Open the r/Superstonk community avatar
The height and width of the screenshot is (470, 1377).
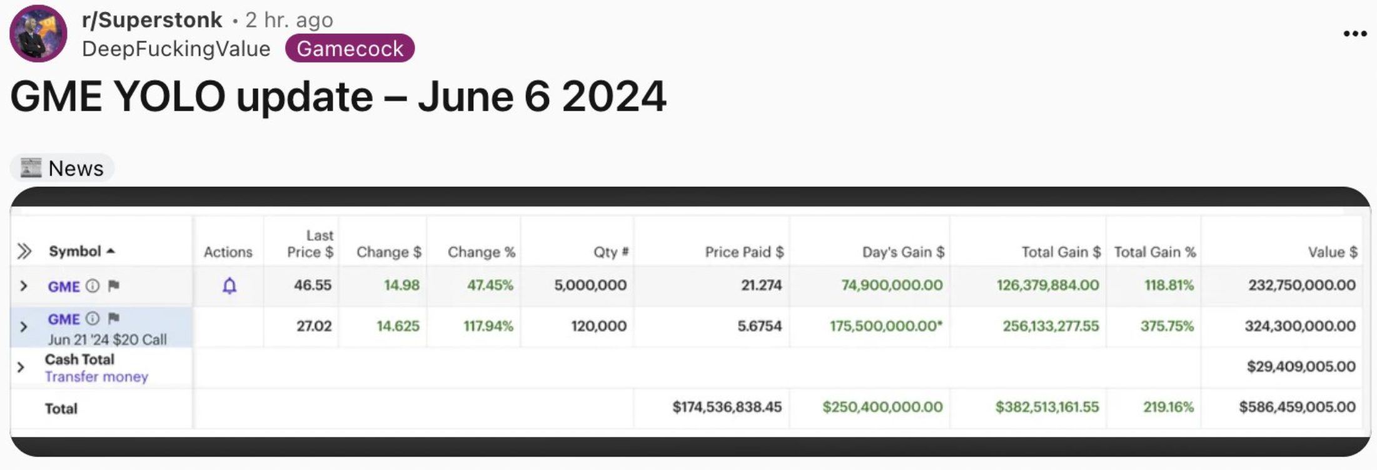click(x=38, y=34)
